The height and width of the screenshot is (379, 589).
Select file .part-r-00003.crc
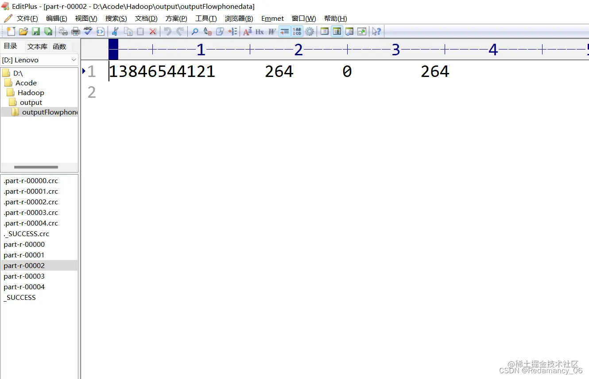[x=31, y=212]
